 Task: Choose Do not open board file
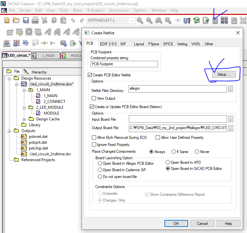point(100,176)
